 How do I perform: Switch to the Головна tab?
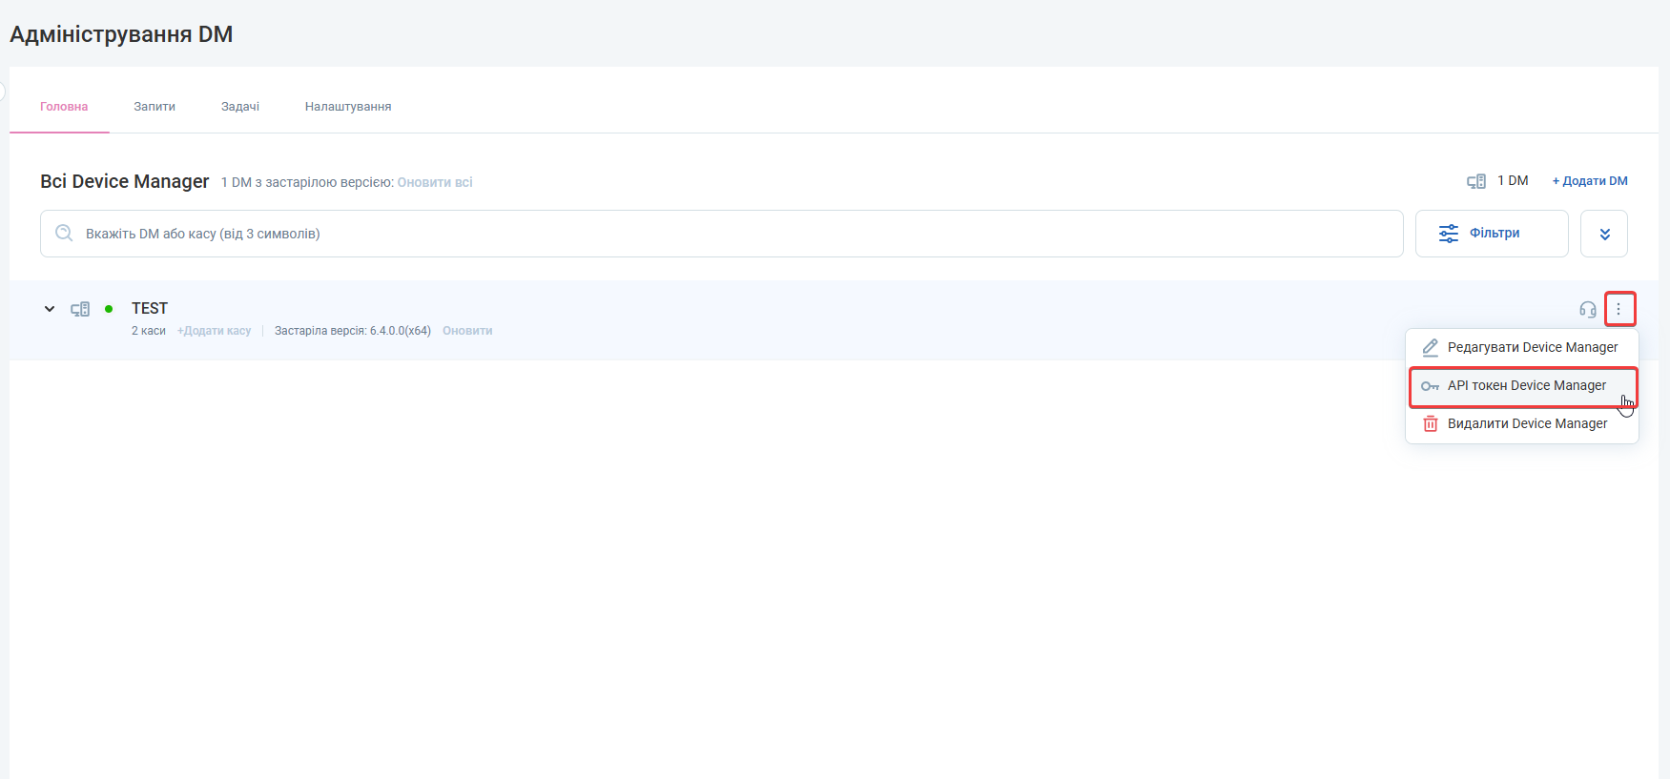[x=64, y=107]
